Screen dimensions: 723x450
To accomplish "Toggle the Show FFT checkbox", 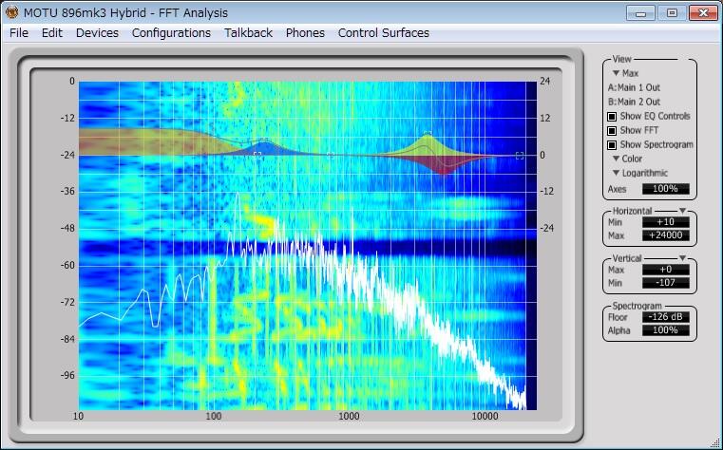I will 612,131.
